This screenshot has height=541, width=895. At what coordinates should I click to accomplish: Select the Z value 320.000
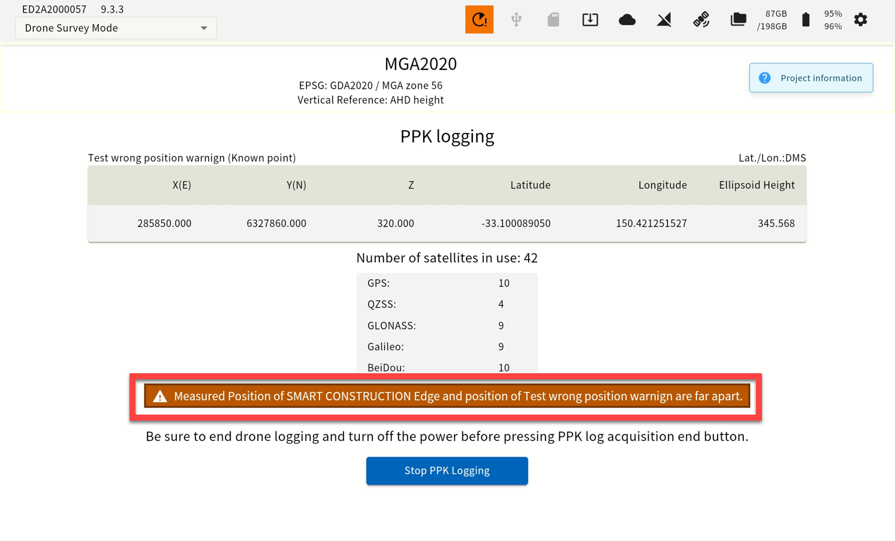click(x=396, y=223)
